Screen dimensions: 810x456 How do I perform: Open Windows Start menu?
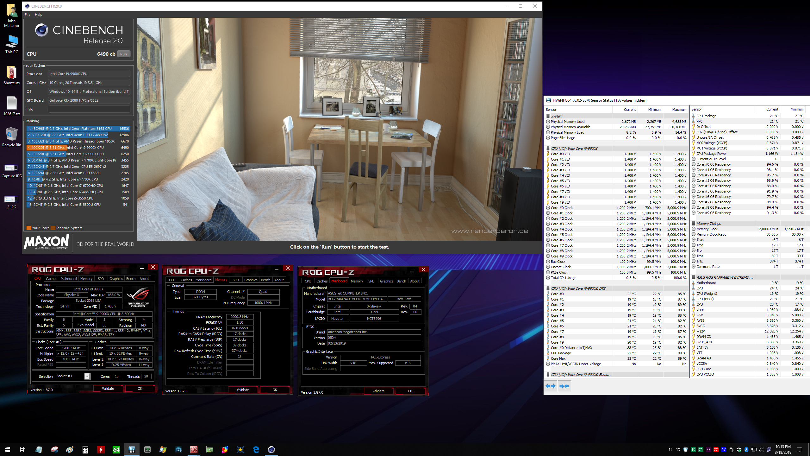(8, 449)
